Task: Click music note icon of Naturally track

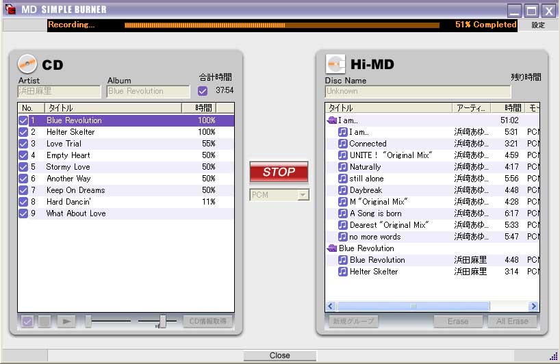Action: coord(342,167)
